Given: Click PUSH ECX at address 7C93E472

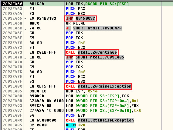Looking at the screenshot, I should [x=76, y=48].
